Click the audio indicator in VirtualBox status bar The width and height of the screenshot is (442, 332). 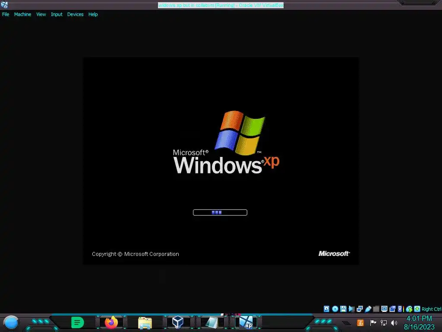(x=351, y=309)
